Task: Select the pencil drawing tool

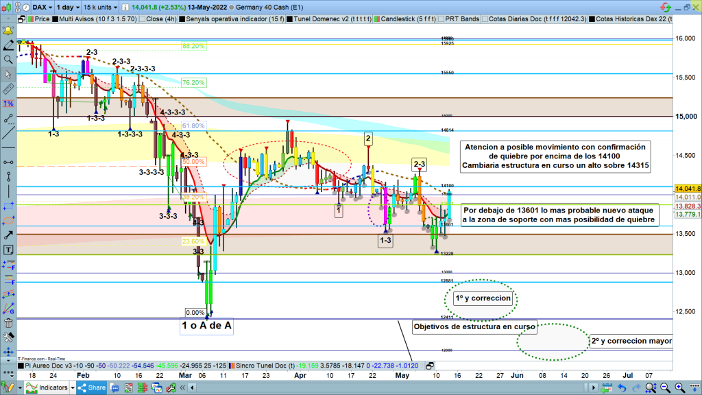Action: pyautogui.click(x=8, y=45)
